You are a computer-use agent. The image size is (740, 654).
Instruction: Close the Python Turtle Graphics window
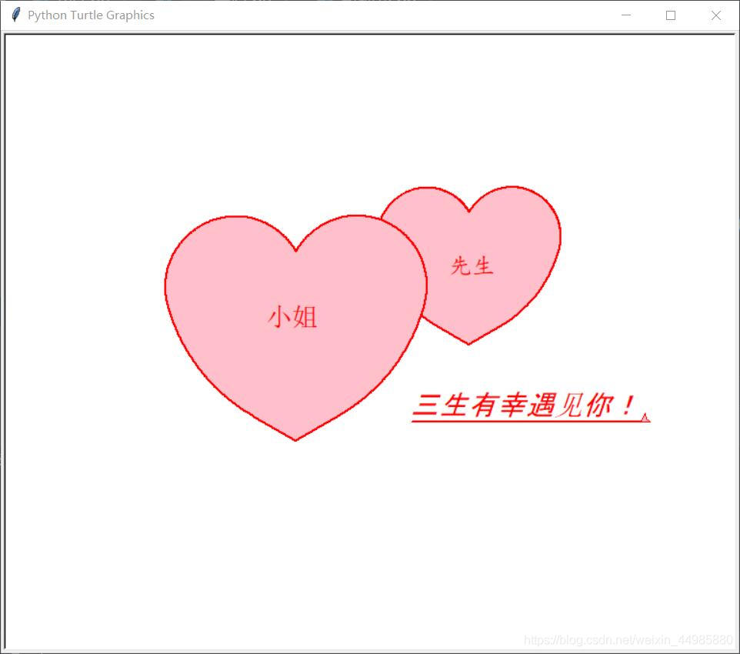(715, 15)
